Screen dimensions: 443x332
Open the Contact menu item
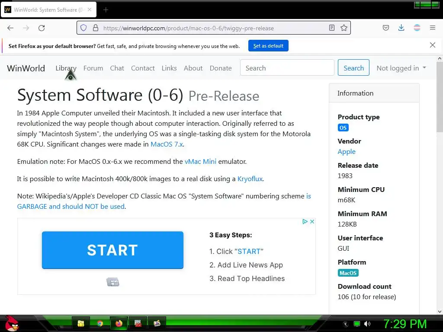tap(143, 68)
